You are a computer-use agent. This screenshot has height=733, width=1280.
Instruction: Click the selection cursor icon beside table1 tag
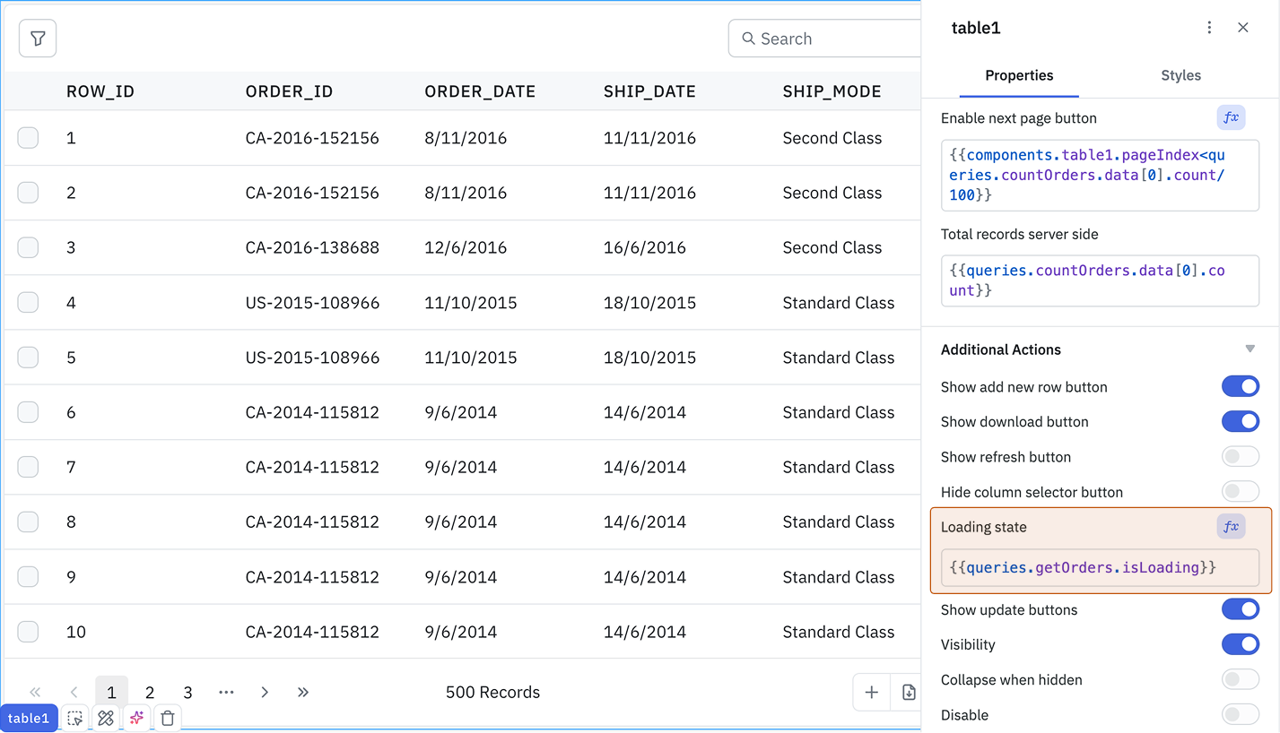[75, 718]
